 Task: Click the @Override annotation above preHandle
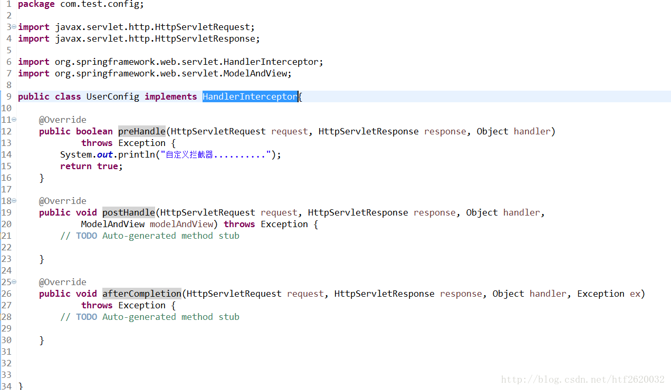pyautogui.click(x=62, y=120)
